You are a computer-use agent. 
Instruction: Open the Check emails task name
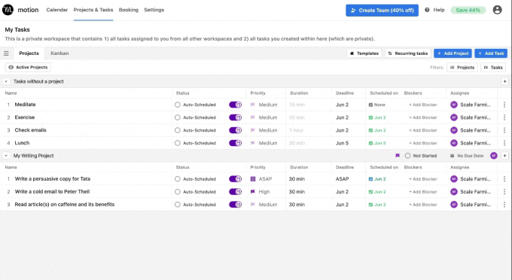(x=30, y=130)
